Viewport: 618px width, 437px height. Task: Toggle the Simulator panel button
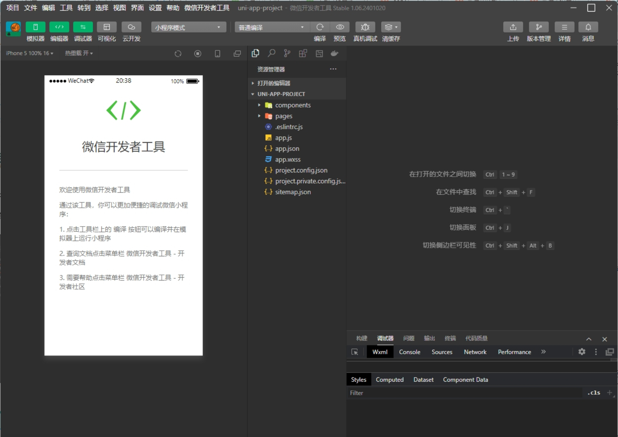click(36, 27)
